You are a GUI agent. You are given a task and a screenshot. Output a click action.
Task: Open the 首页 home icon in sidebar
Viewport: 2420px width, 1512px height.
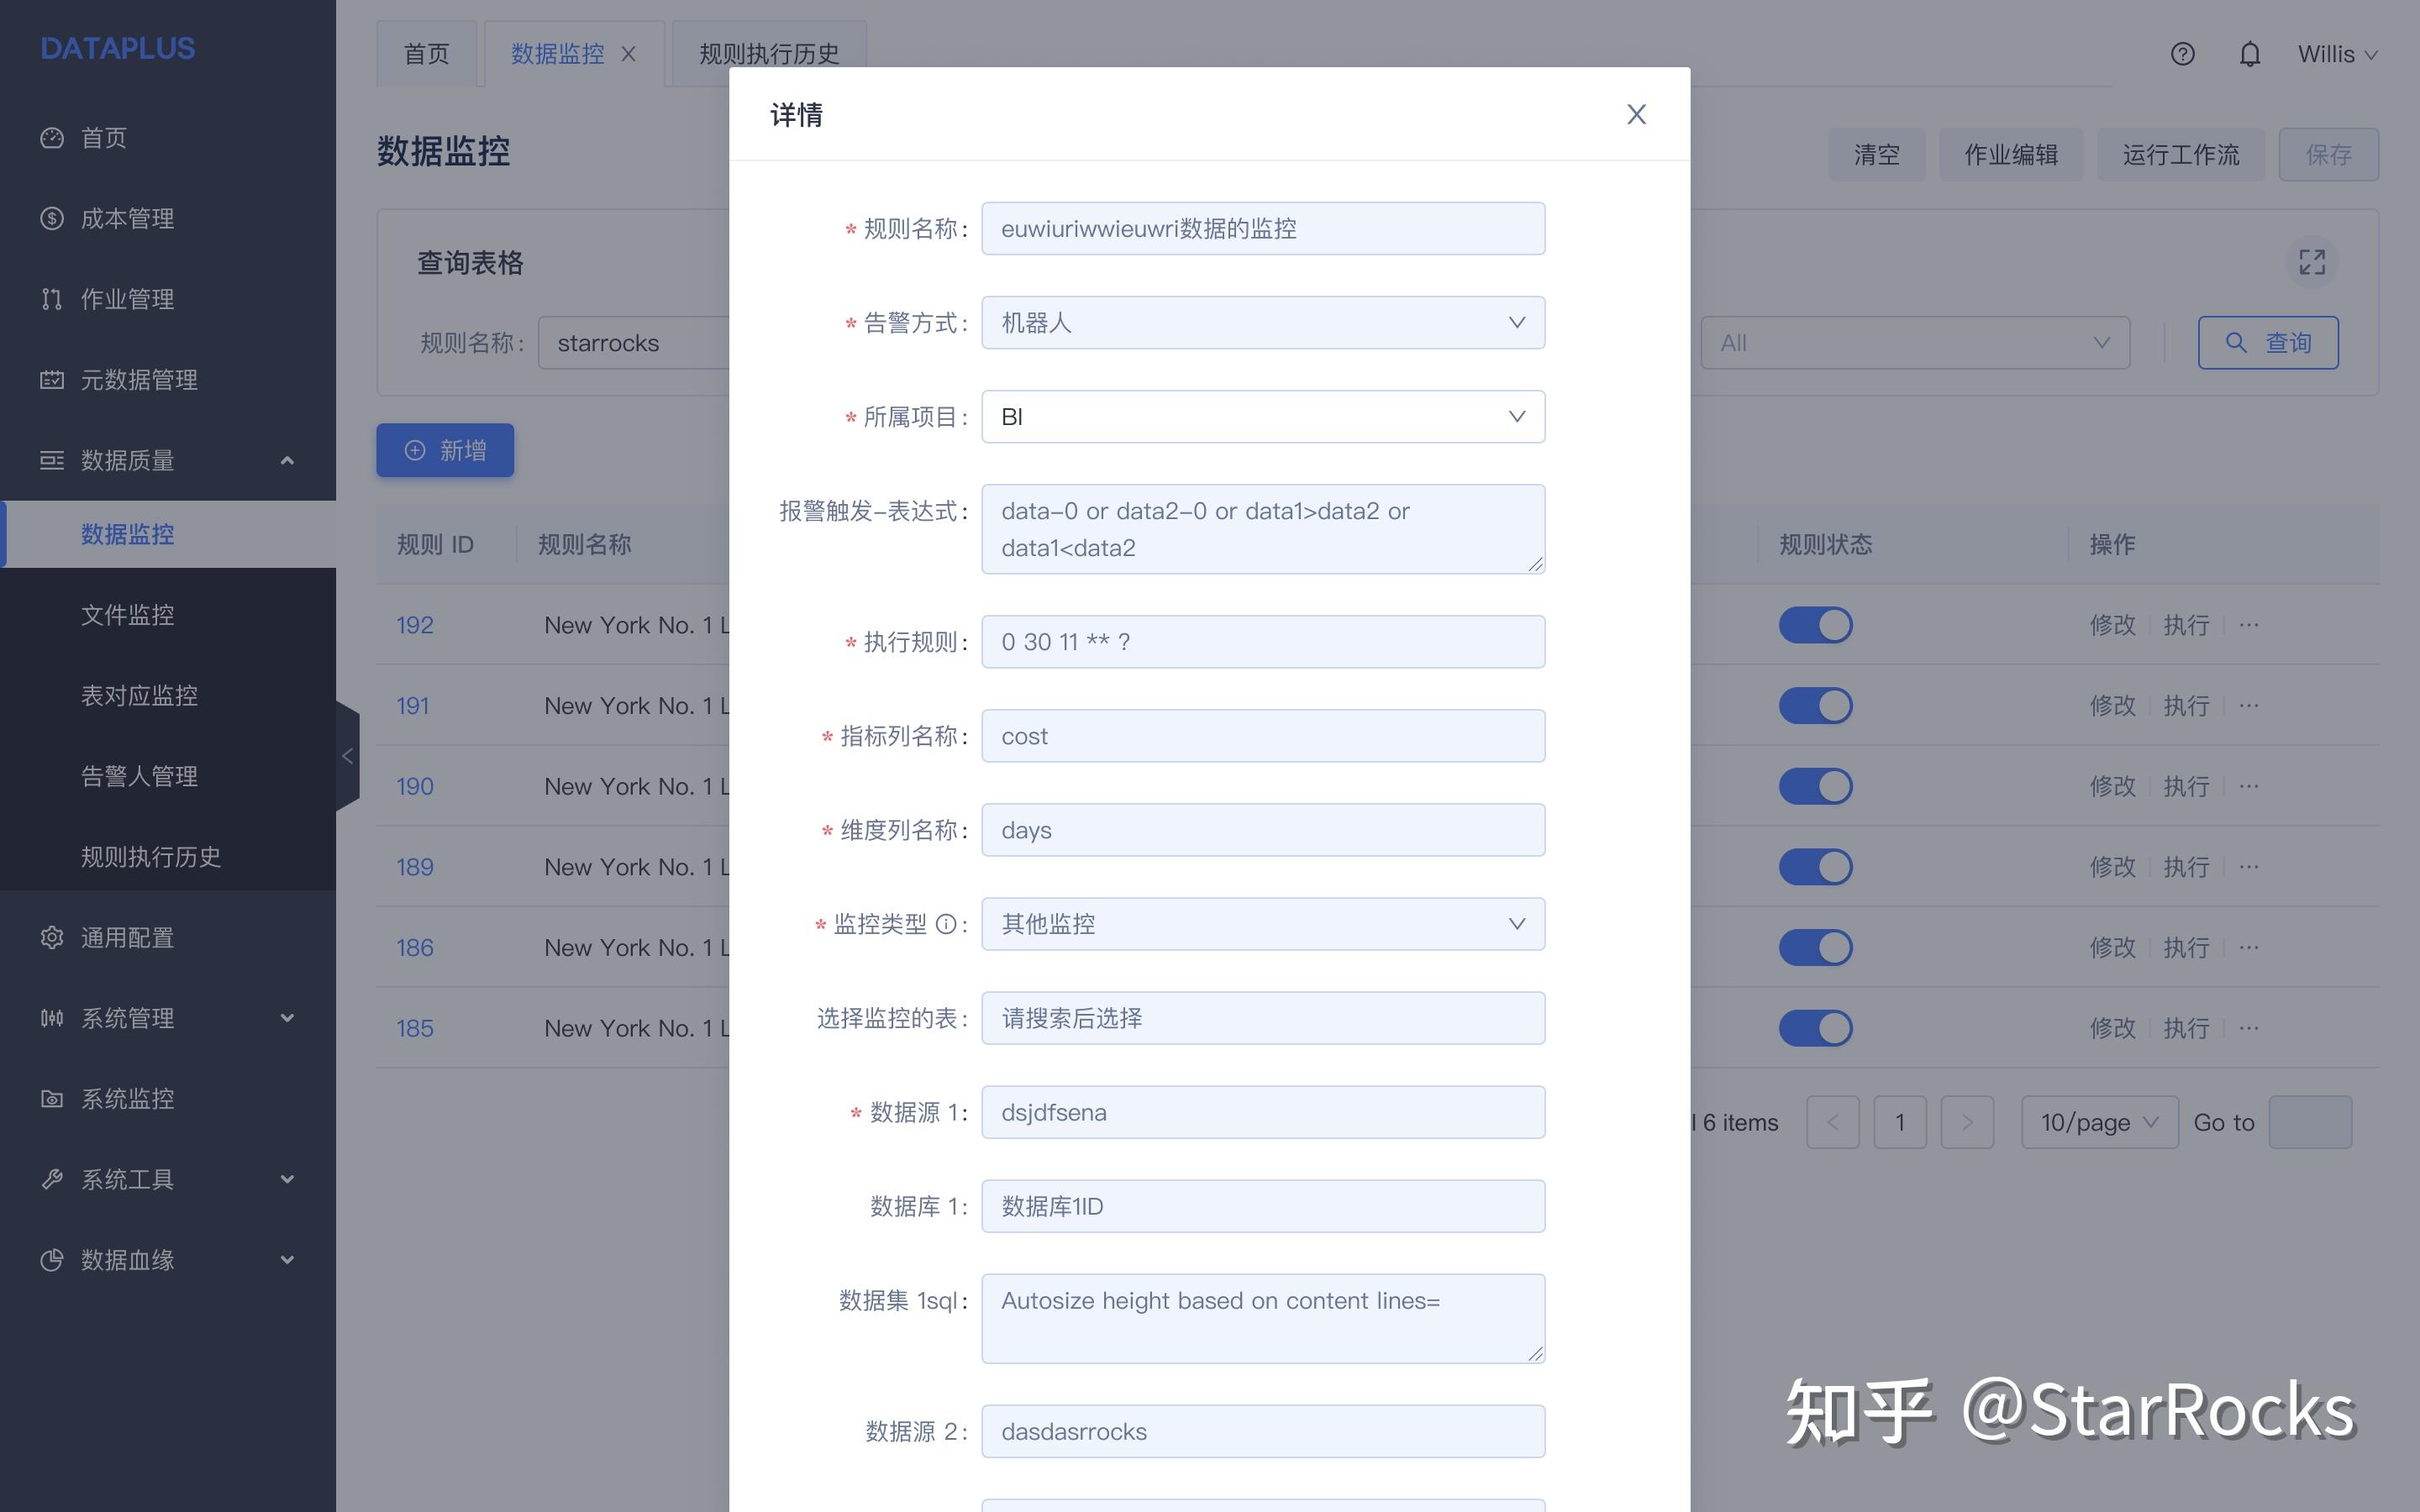[52, 137]
